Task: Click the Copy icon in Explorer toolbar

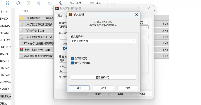Action: click(18, 3)
